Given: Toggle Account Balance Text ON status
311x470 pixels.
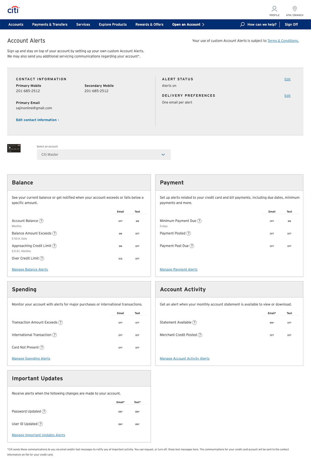Looking at the screenshot, I should [137, 221].
